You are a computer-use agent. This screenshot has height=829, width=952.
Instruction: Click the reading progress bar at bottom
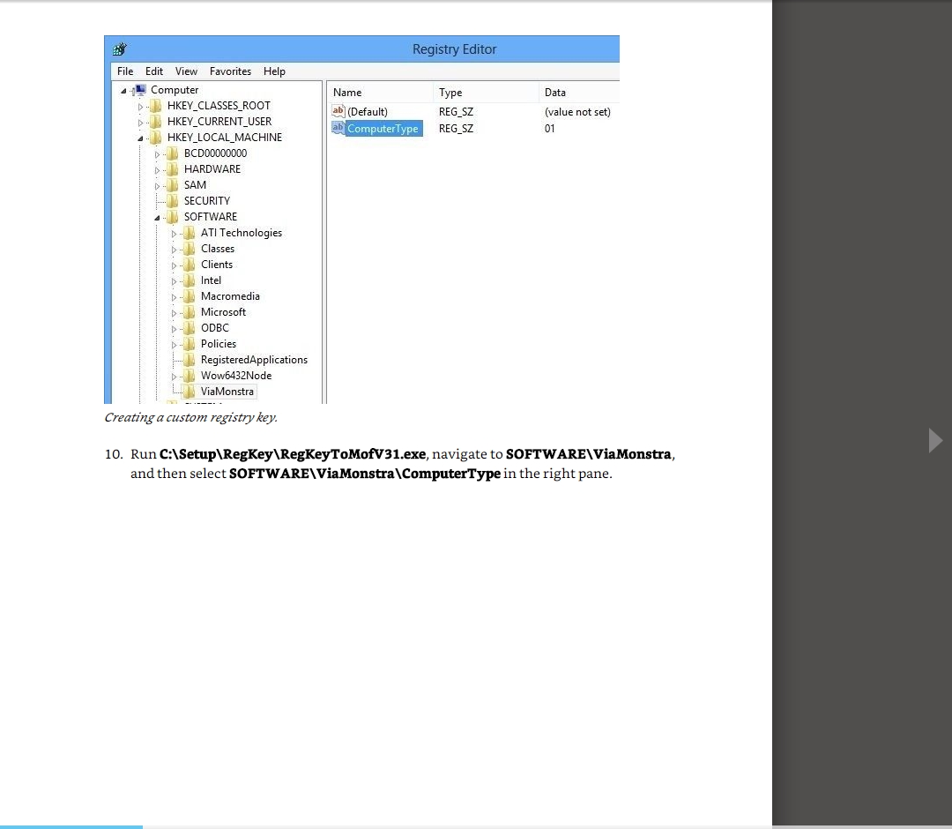point(71,826)
